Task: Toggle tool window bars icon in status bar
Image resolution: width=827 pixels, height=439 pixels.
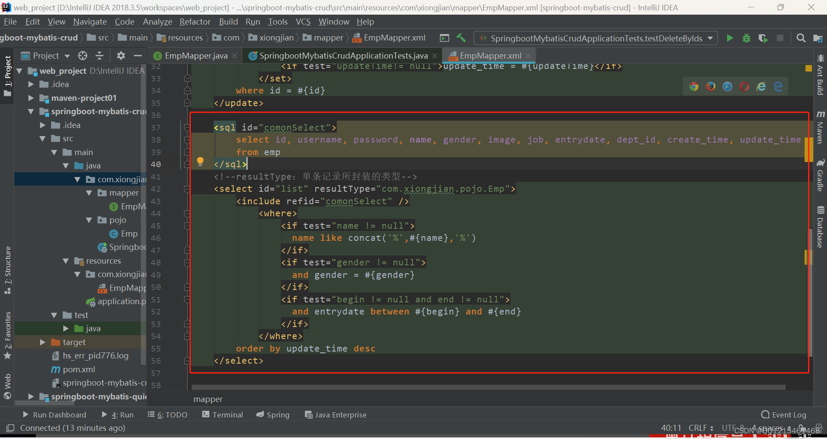Action: tap(10, 428)
